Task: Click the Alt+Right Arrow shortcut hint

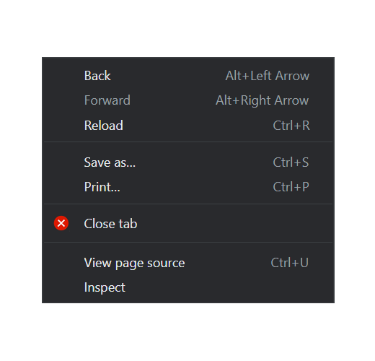Action: click(x=262, y=100)
